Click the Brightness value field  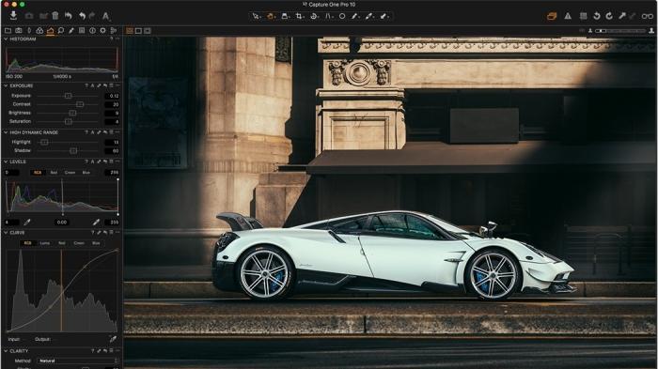coord(112,113)
